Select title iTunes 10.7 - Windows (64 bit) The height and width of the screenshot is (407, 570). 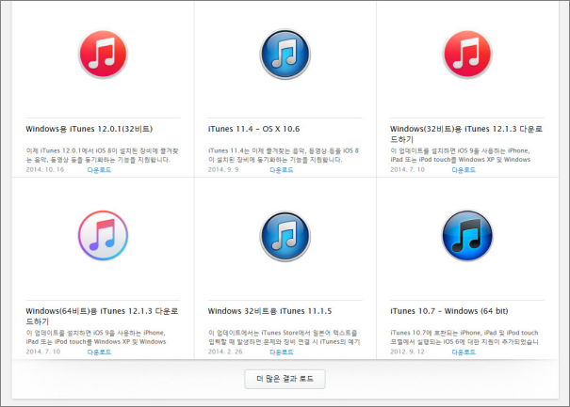click(x=449, y=311)
